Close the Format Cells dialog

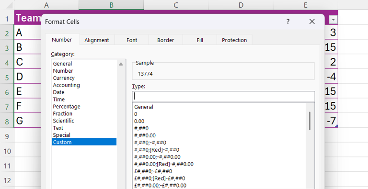point(312,22)
